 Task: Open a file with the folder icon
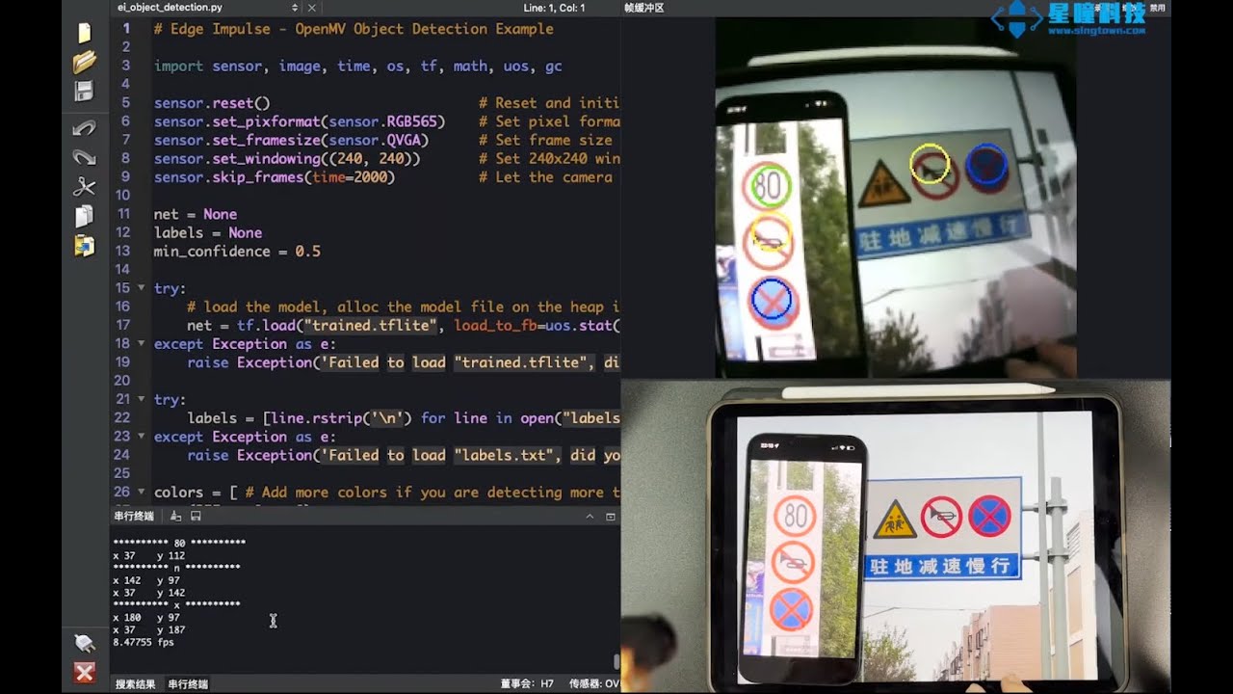pos(84,63)
